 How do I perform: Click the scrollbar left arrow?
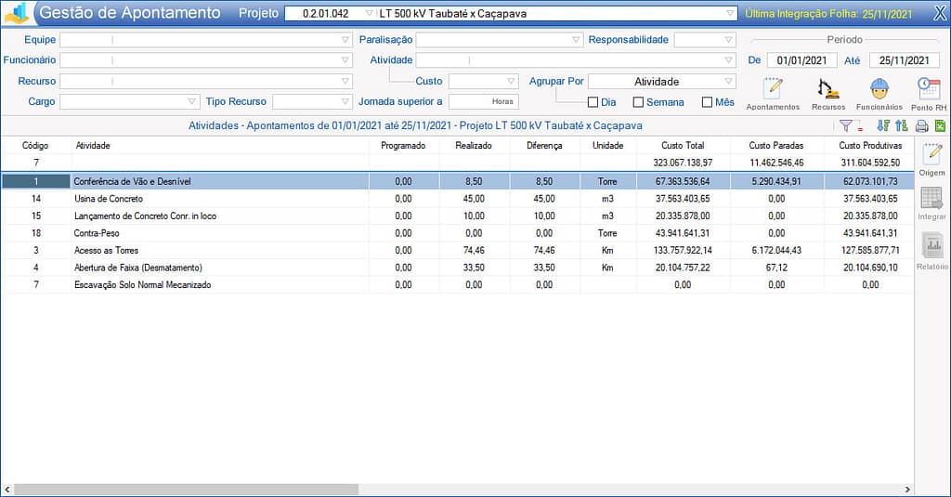pyautogui.click(x=7, y=490)
